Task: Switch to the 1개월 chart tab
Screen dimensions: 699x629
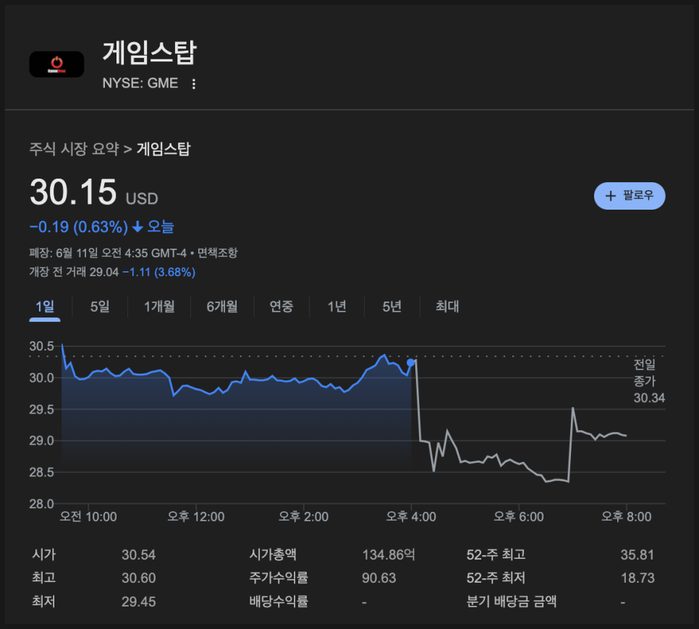Action: point(159,307)
